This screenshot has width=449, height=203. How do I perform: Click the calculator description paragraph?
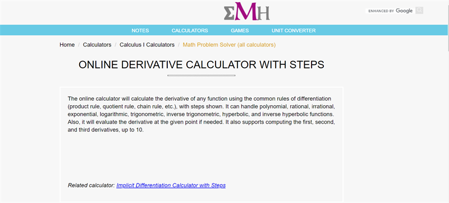tap(201, 114)
